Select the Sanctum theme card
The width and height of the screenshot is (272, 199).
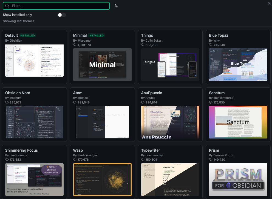click(x=238, y=114)
